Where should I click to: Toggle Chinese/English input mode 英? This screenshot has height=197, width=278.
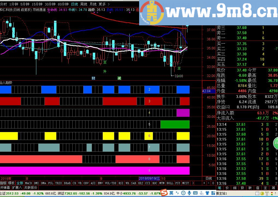point(171,193)
